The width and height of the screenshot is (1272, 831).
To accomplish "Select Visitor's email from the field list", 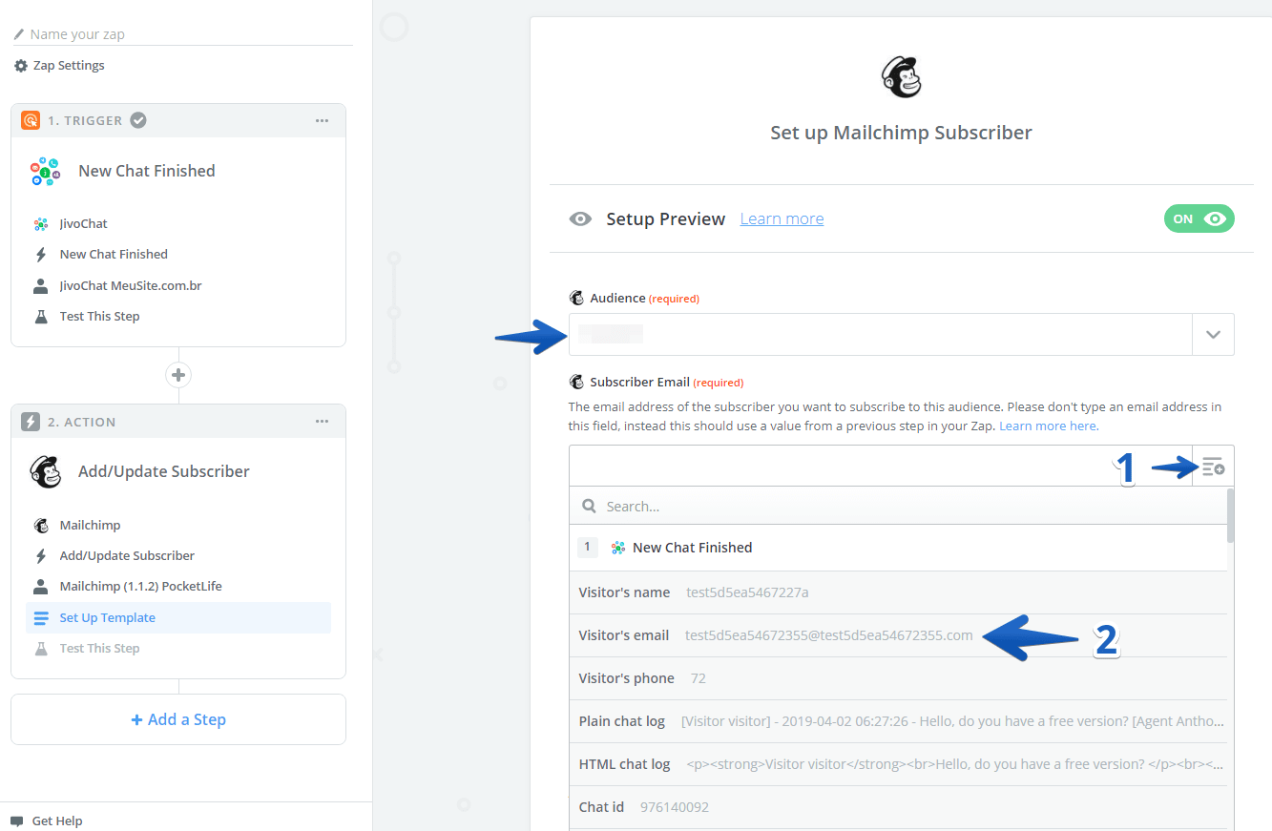I will point(775,635).
